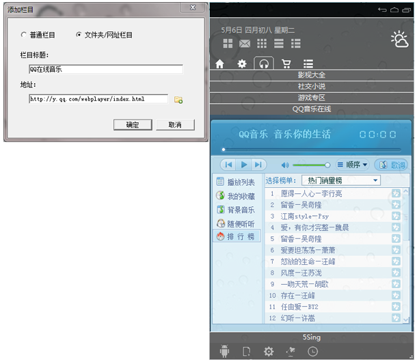Image resolution: width=417 pixels, height=362 pixels.
Task: Select the 文件夹/网址栏目 radio option
Action: click(79, 35)
